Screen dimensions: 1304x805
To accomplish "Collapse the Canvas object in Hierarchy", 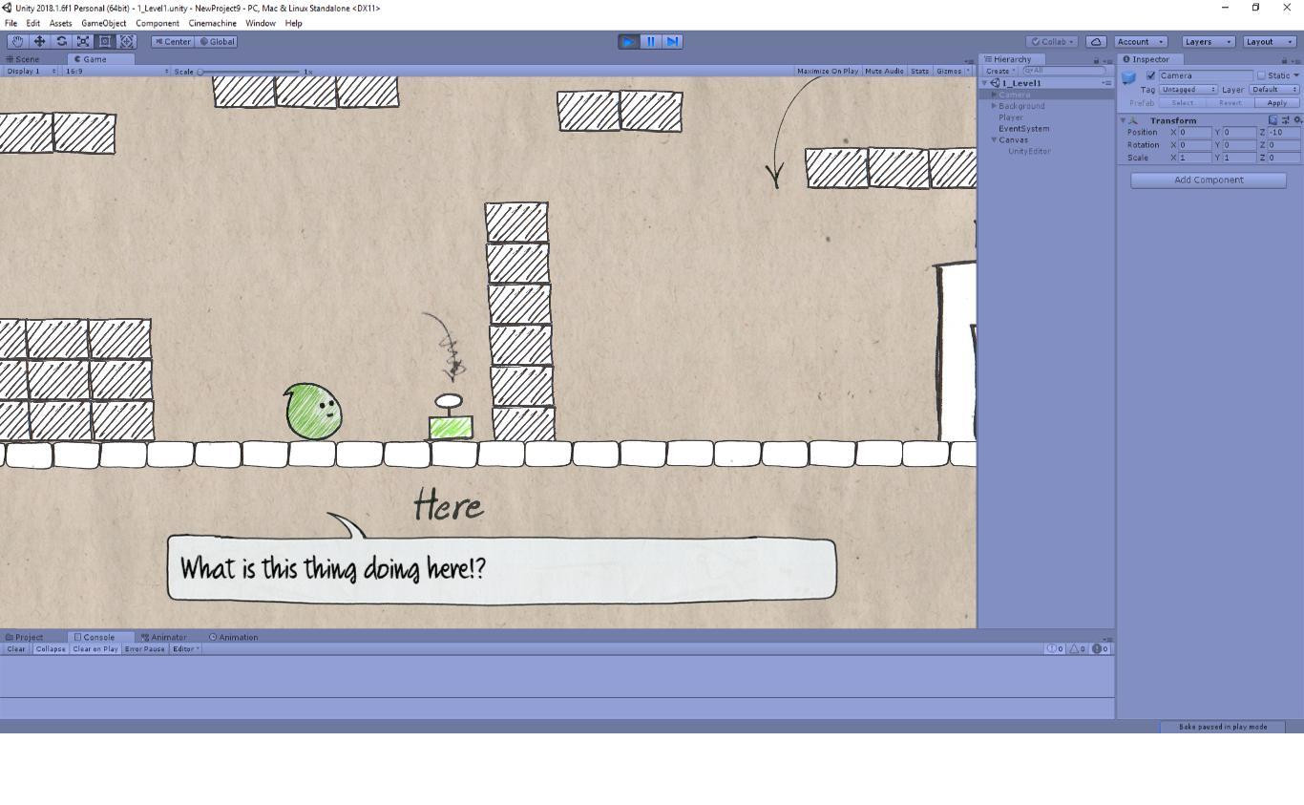I will [995, 140].
